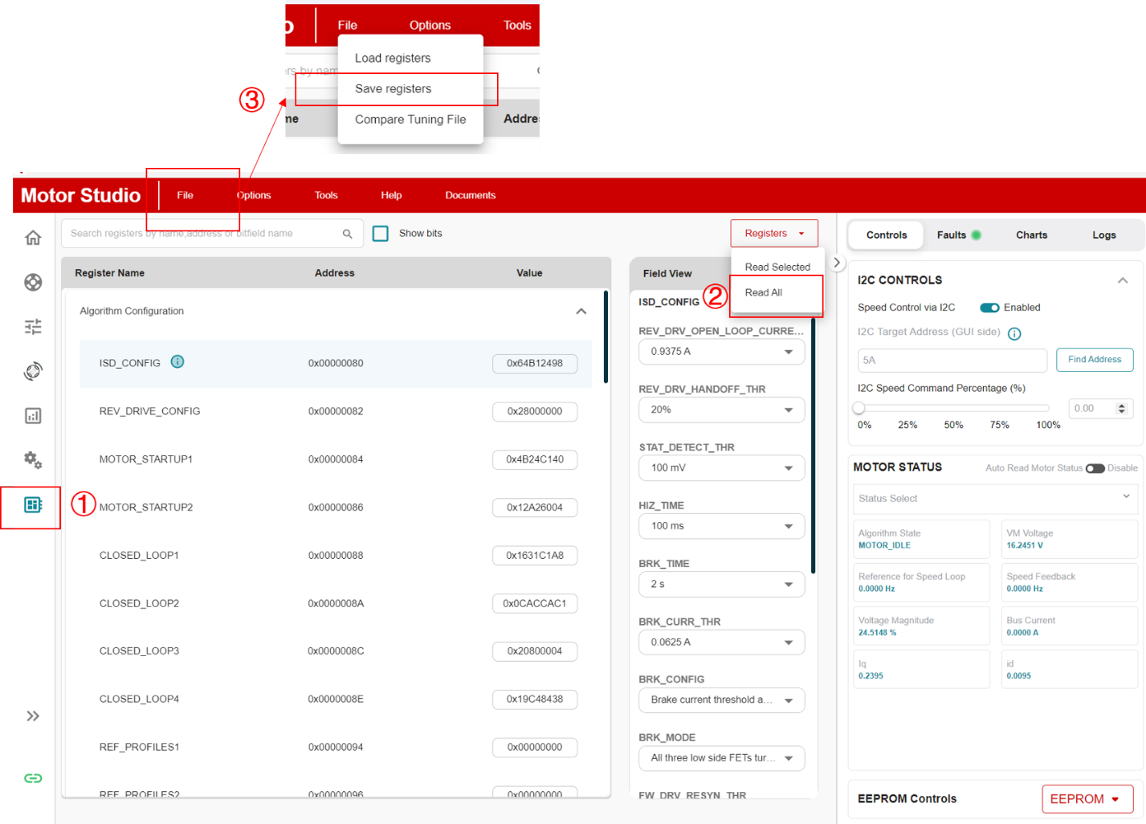
Task: Enable the Show bits checkbox
Action: tap(381, 234)
